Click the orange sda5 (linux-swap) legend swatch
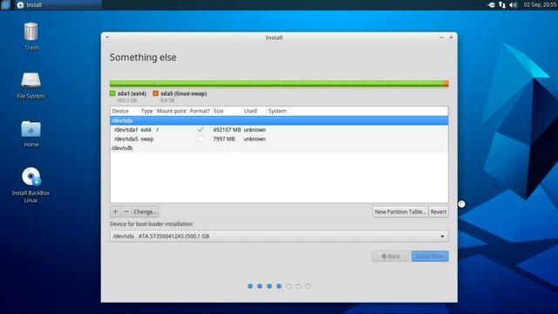Image resolution: width=558 pixels, height=314 pixels. (x=155, y=93)
